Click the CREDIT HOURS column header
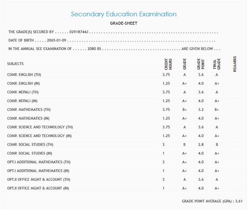This screenshot has width=252, height=210. [168, 64]
